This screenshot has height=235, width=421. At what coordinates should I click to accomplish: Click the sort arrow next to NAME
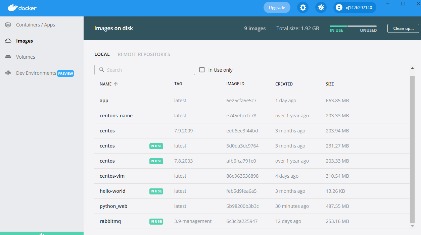(x=116, y=84)
